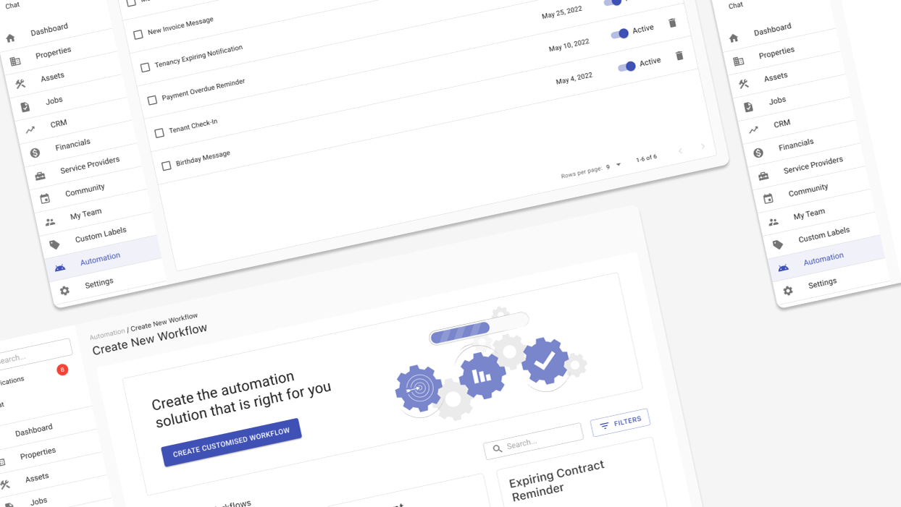Click the Custom Labels tag icon in left sidebar
This screenshot has width=901, height=507.
(55, 244)
